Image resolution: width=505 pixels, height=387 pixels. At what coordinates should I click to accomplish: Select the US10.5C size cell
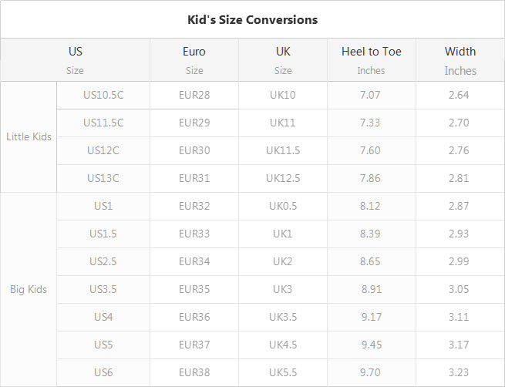tap(103, 95)
